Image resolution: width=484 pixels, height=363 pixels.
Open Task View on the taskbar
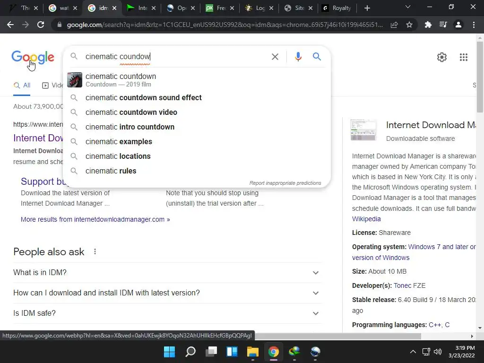click(x=211, y=352)
